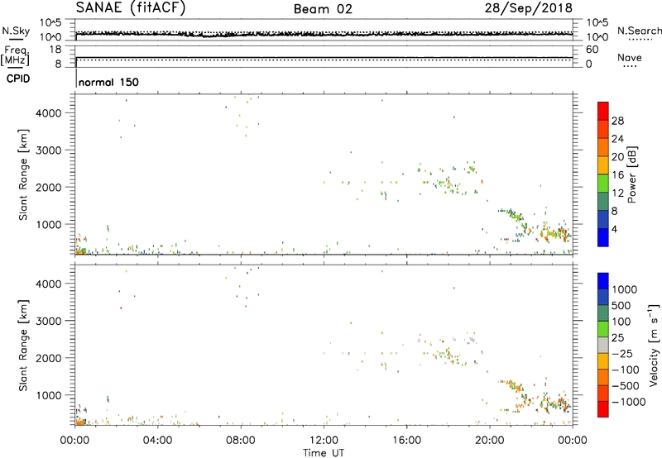Click the N.Sky legend label
This screenshot has height=458, width=662.
click(16, 31)
